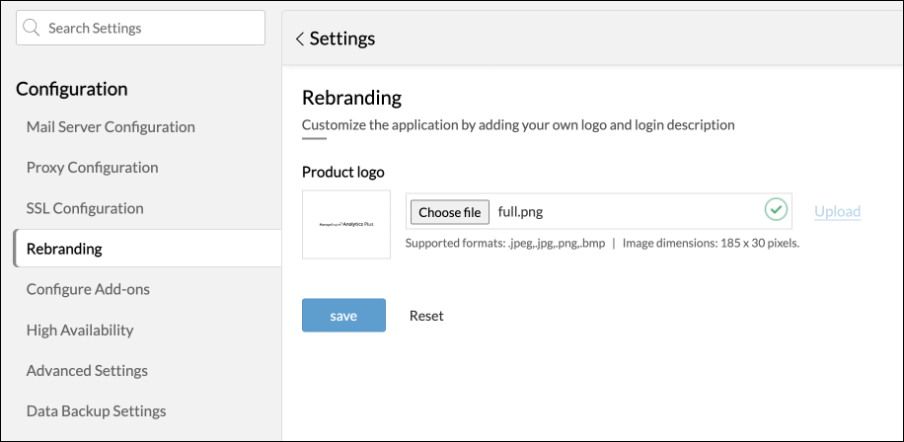Select the Rebranding sidebar item
Screen dimensions: 904x442
tap(65, 249)
